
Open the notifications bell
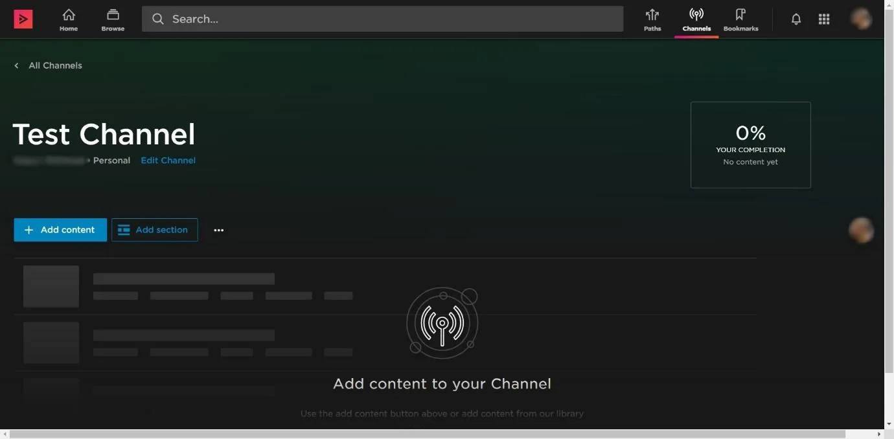tap(796, 19)
